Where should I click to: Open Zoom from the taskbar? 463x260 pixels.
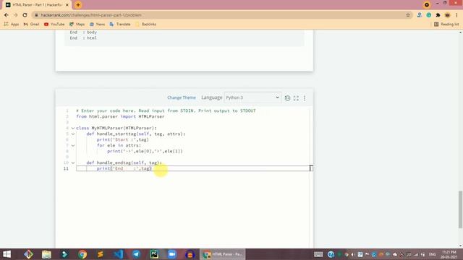tap(172, 254)
